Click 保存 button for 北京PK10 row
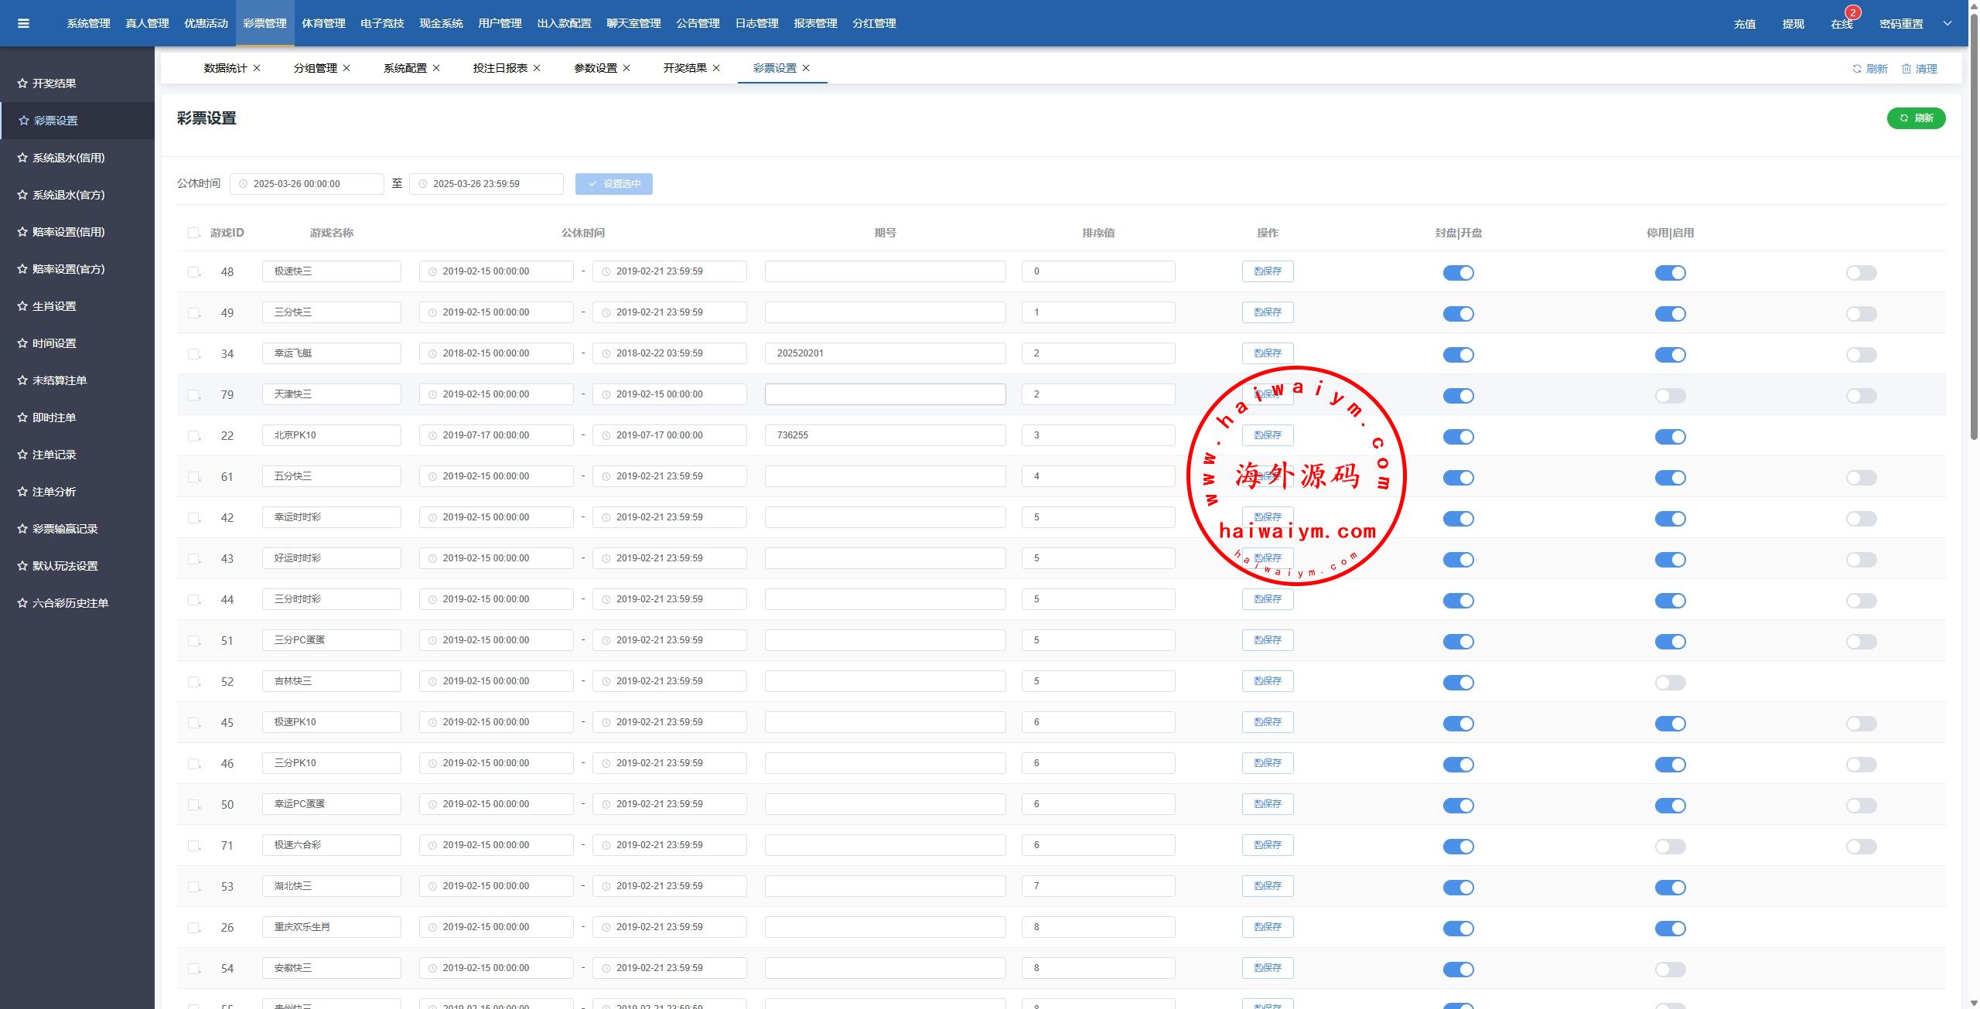Viewport: 1980px width, 1009px height. click(1268, 435)
